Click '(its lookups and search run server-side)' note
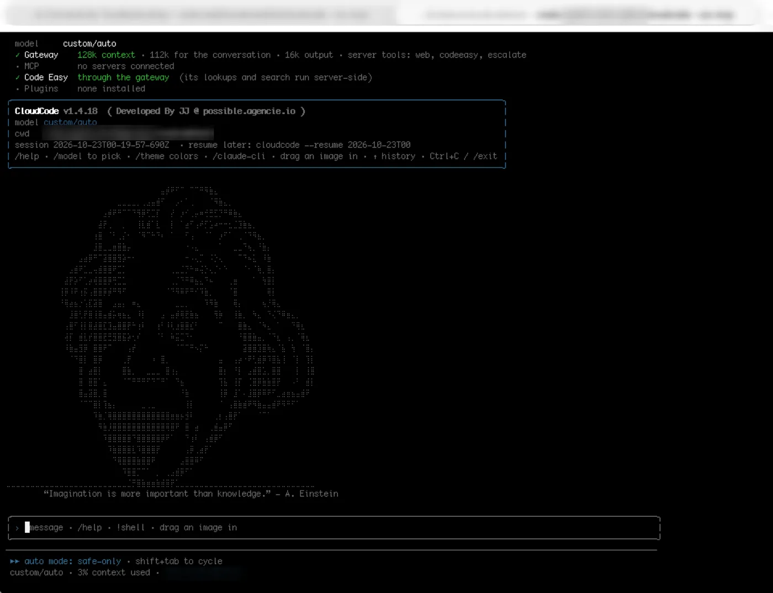 point(276,78)
